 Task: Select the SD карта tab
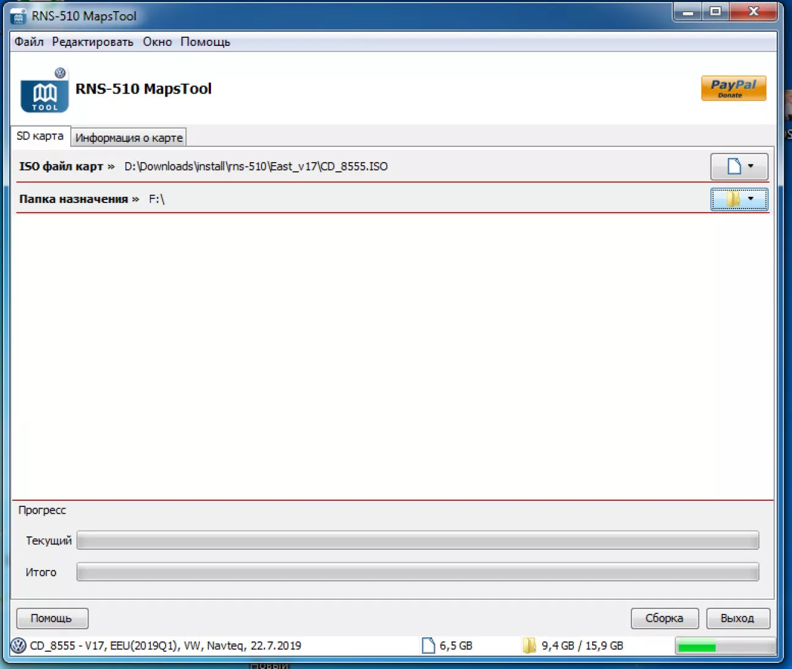tap(40, 136)
